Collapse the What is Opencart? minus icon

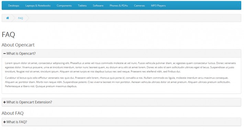click(4, 53)
